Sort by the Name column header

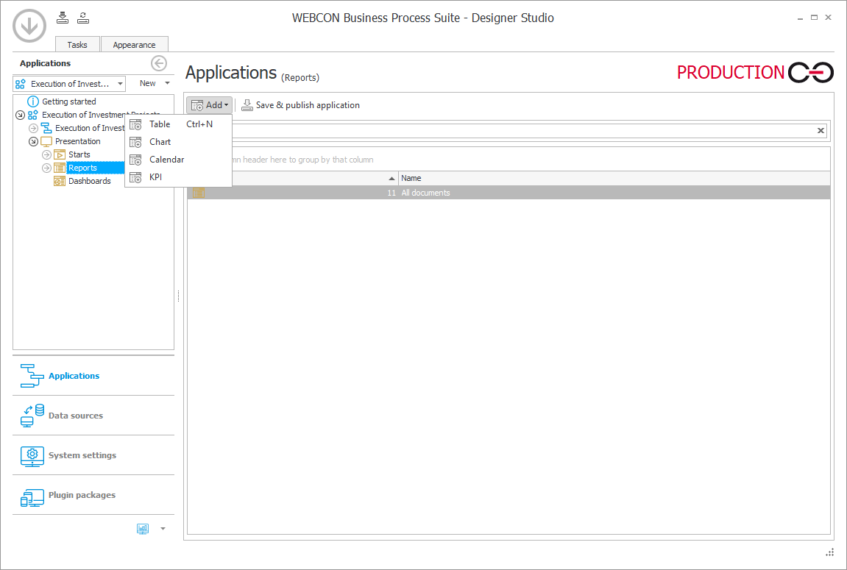[x=614, y=178]
